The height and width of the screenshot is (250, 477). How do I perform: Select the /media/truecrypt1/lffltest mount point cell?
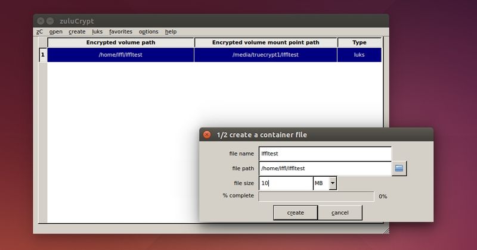265,55
